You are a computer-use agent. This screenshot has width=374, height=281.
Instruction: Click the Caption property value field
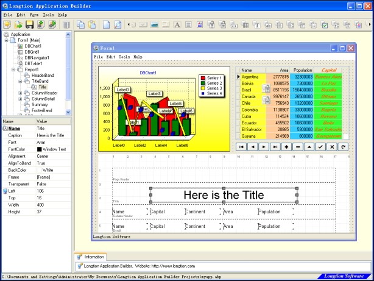54,135
